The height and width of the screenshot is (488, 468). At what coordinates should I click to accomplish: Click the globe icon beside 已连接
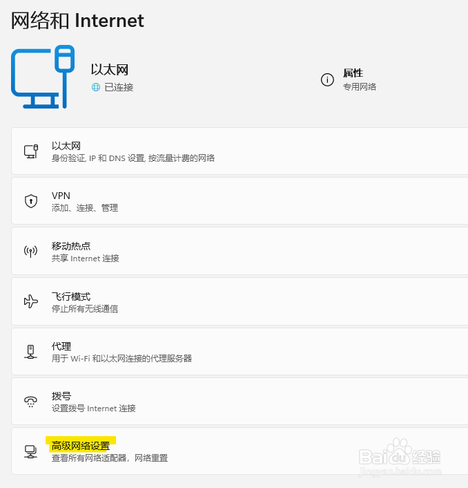(x=96, y=87)
